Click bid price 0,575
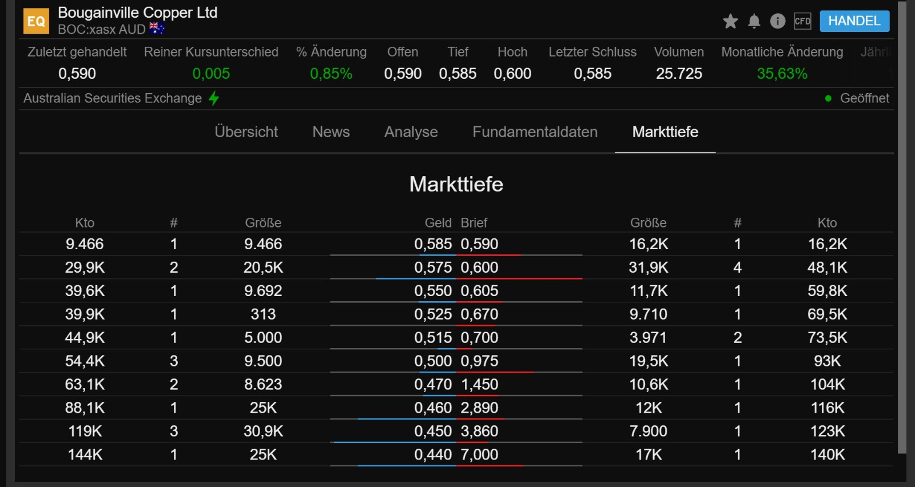 (433, 268)
